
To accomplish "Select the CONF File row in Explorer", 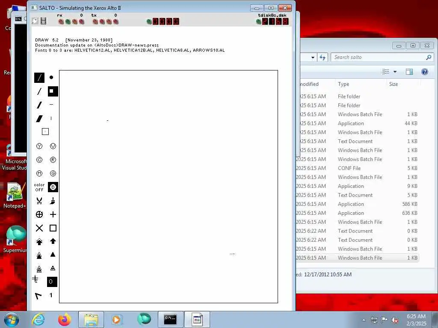I will pos(358,168).
